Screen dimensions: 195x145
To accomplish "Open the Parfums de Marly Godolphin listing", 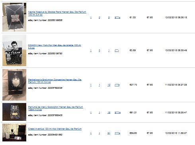I will tap(55, 108).
